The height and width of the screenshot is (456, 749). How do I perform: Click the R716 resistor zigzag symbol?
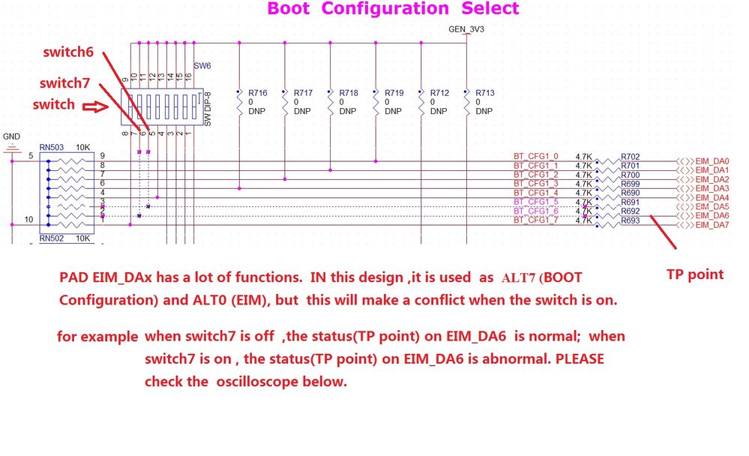pos(239,102)
